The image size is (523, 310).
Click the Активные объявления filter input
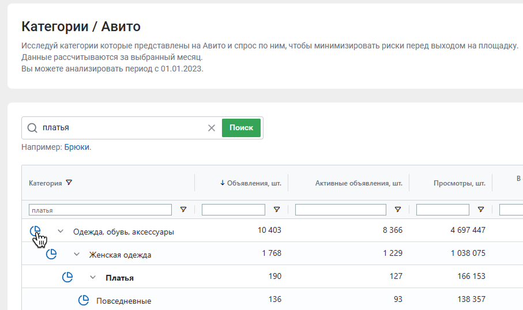point(341,210)
